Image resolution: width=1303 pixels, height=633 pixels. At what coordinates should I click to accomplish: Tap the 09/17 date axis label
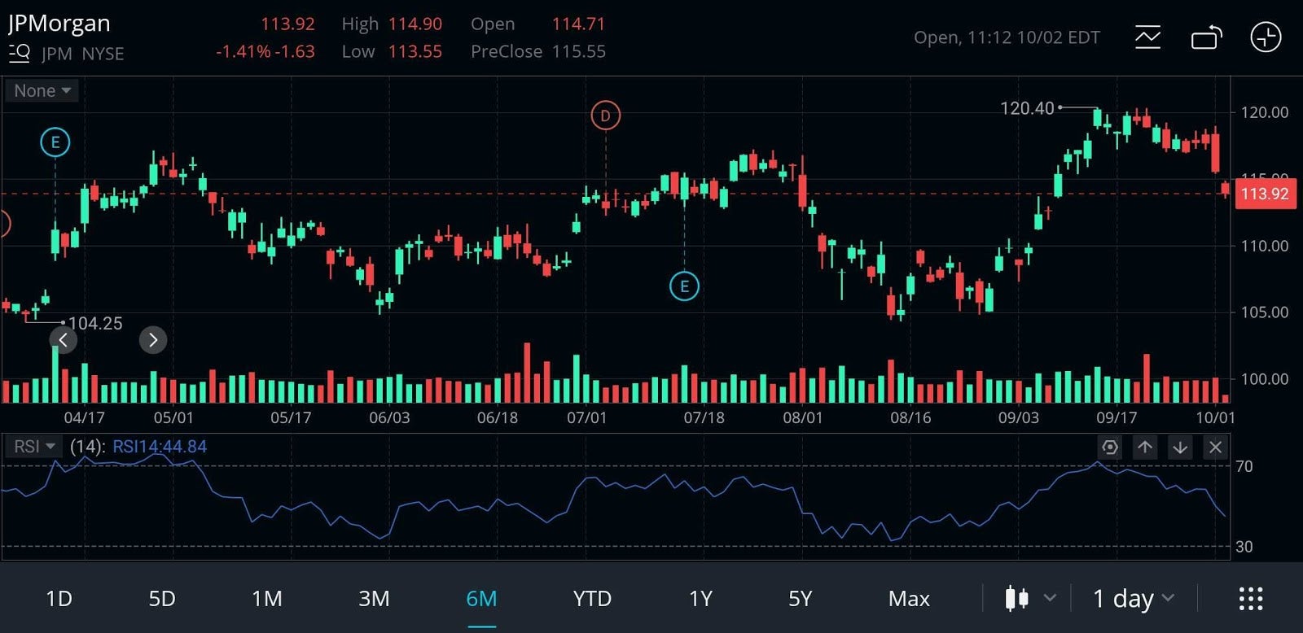tap(1117, 417)
